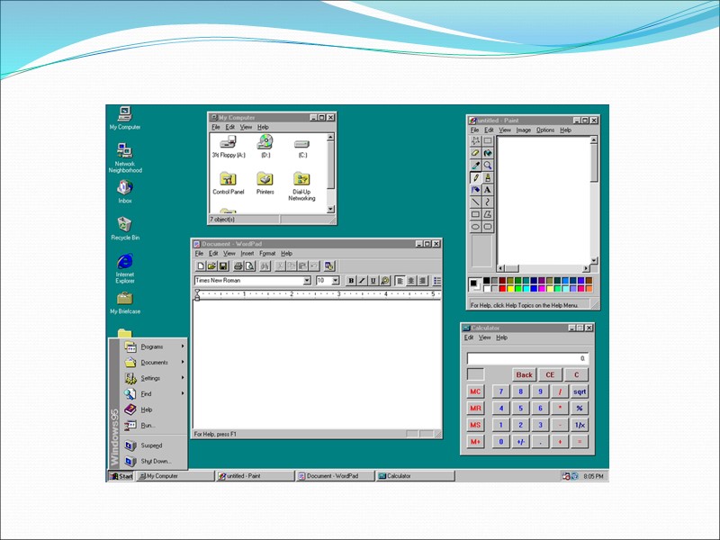The width and height of the screenshot is (720, 540).
Task: Toggle Center alignment in WordPad
Action: pyautogui.click(x=411, y=281)
